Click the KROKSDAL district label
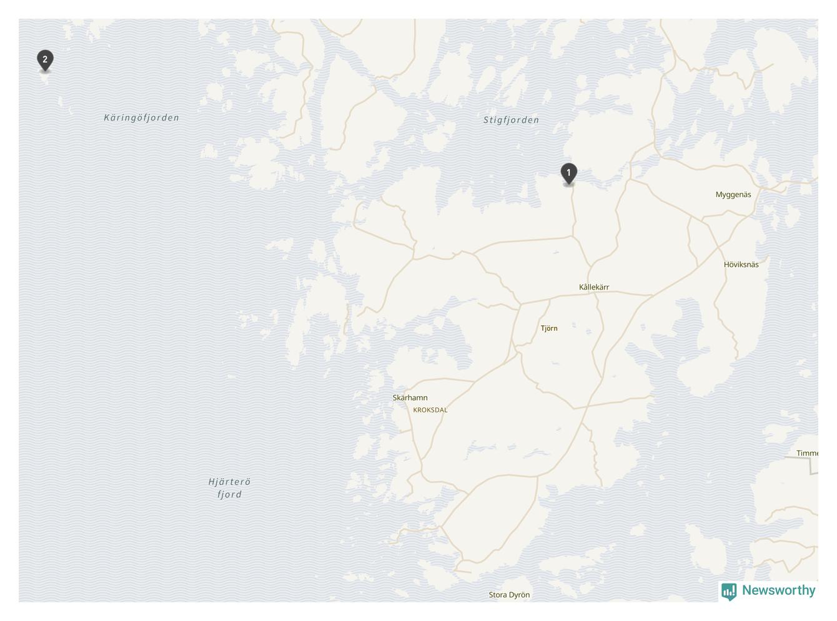 coord(430,410)
